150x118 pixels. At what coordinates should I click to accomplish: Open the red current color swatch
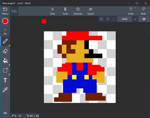pyautogui.click(x=5, y=21)
